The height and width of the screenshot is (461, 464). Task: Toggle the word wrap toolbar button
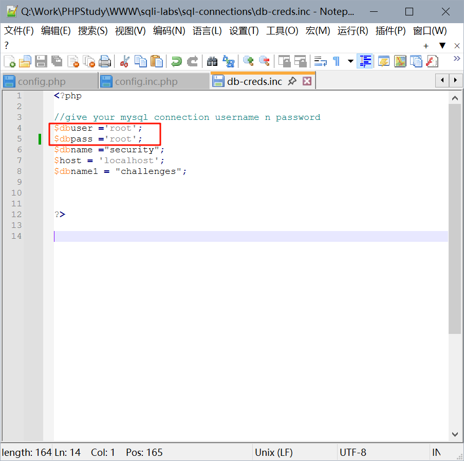pos(321,62)
